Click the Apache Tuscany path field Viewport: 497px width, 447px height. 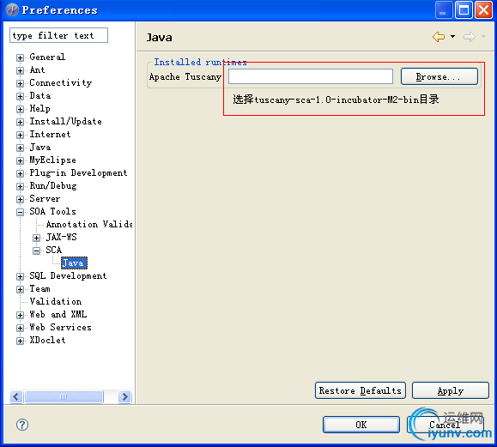[311, 76]
